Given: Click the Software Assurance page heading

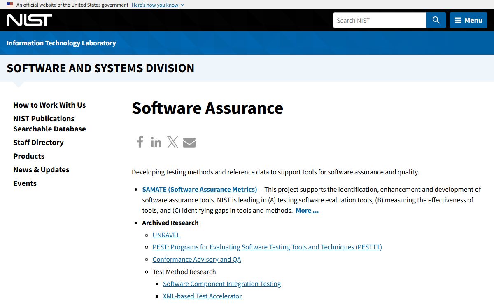Looking at the screenshot, I should coord(207,108).
